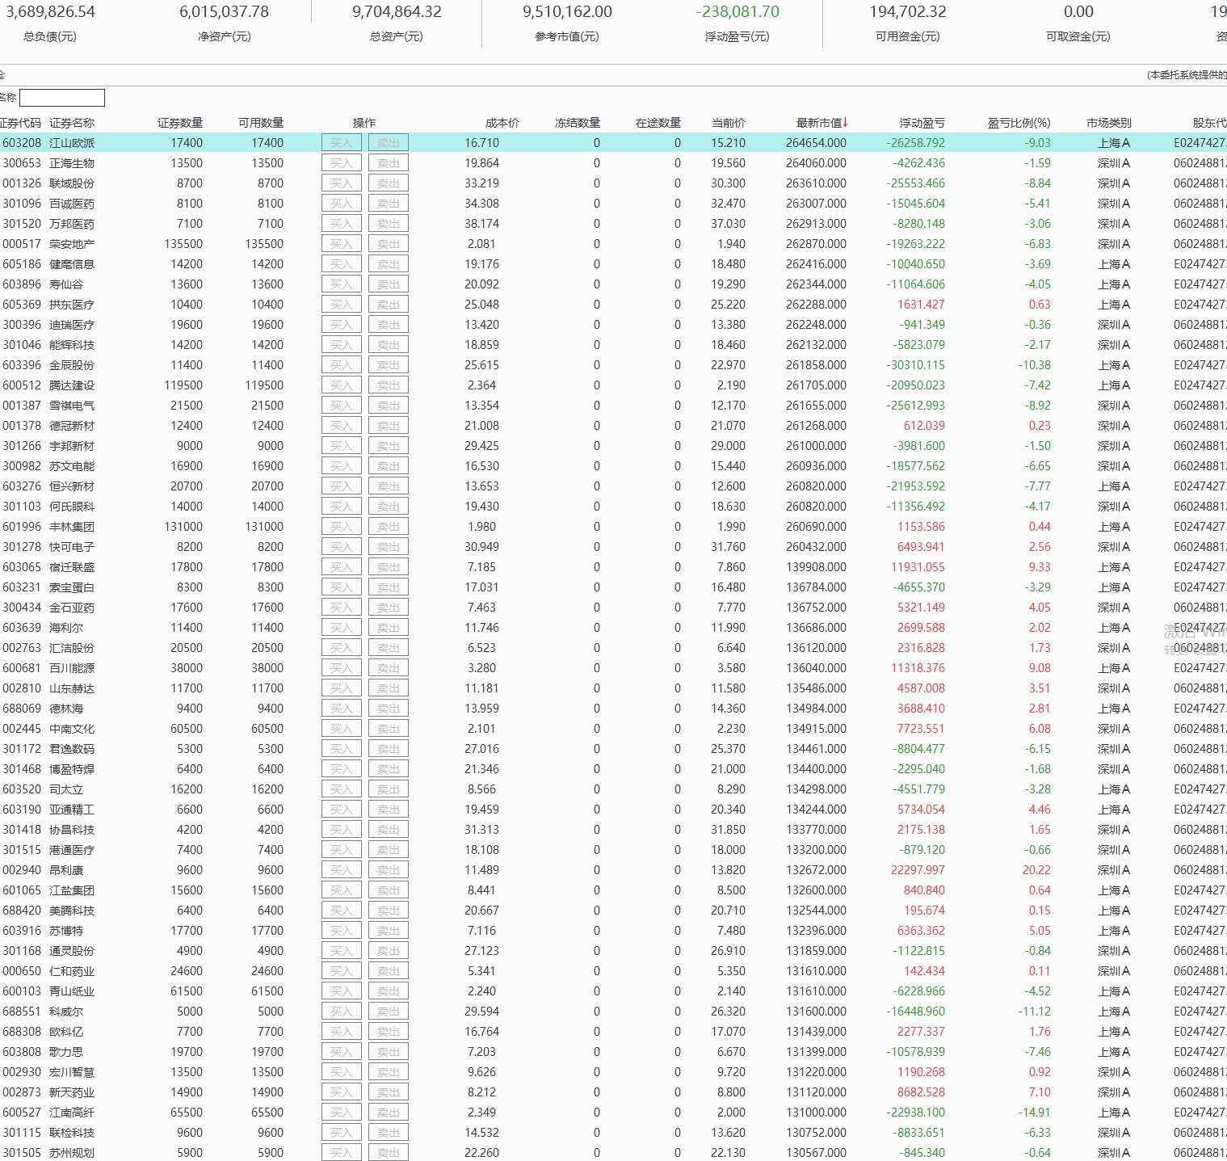Image resolution: width=1227 pixels, height=1161 pixels.
Task: Select the 宇邦新材 holding name
Action: [72, 446]
